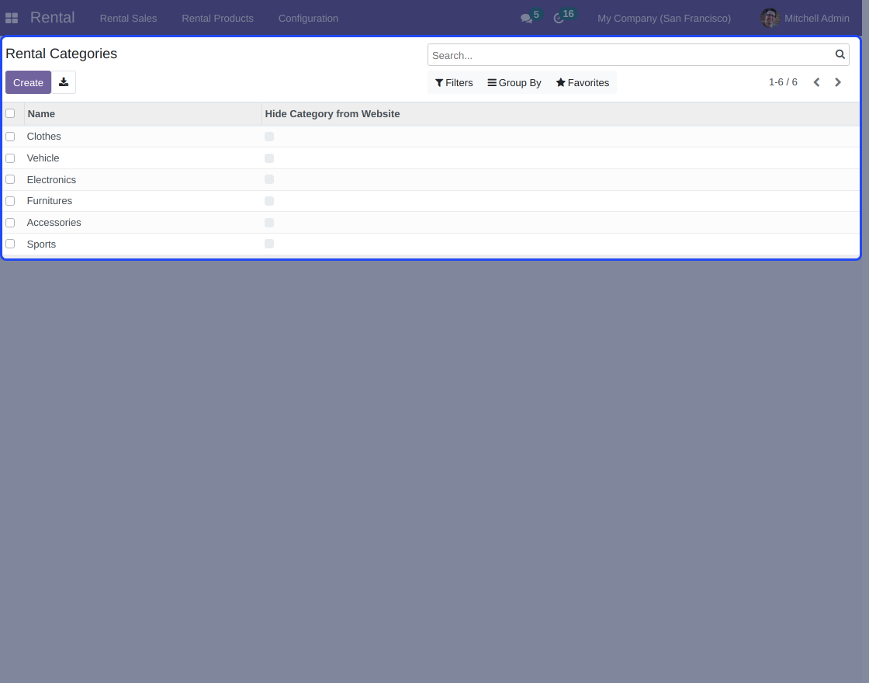Open the activities clock icon

(x=559, y=19)
